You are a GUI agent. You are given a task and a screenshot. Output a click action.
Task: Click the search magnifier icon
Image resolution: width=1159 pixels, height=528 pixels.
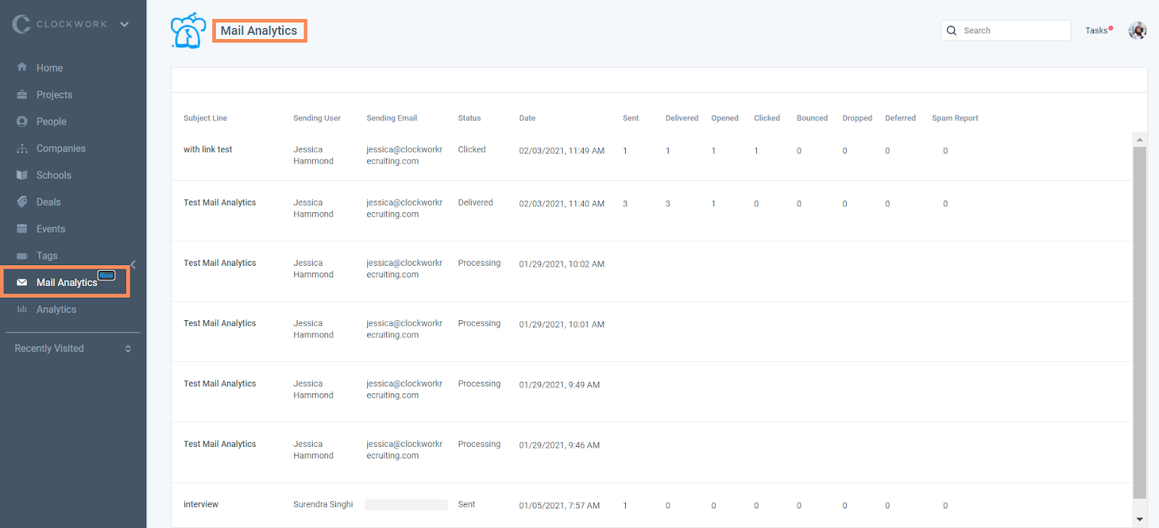coord(952,30)
